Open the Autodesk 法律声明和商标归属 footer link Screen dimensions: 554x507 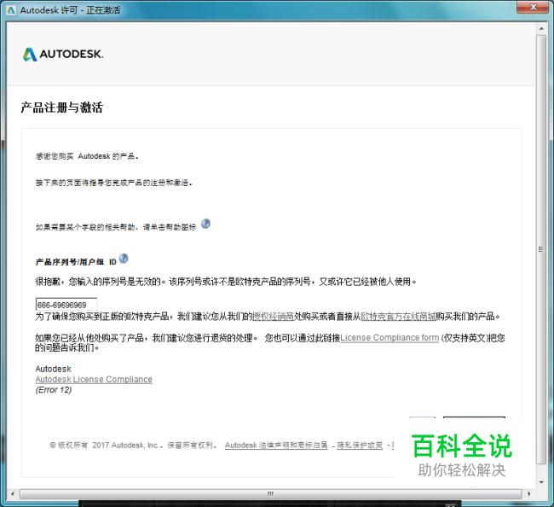click(x=276, y=445)
